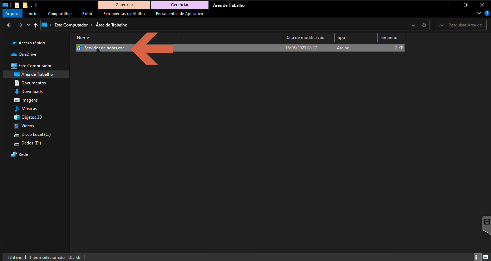Go forward with the right arrow button
This screenshot has height=261, width=491.
coord(20,25)
